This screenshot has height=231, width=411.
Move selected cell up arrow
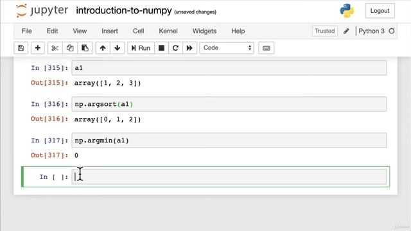pyautogui.click(x=103, y=48)
